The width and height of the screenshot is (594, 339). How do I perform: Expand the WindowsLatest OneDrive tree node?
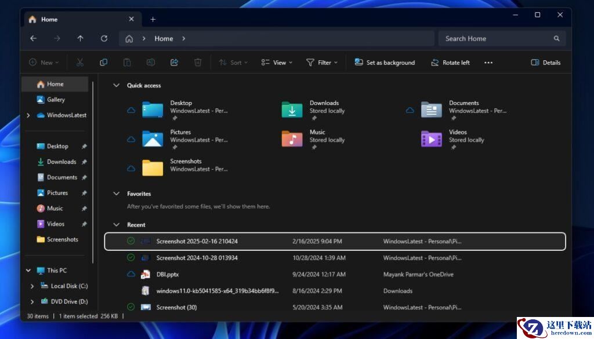pos(28,115)
